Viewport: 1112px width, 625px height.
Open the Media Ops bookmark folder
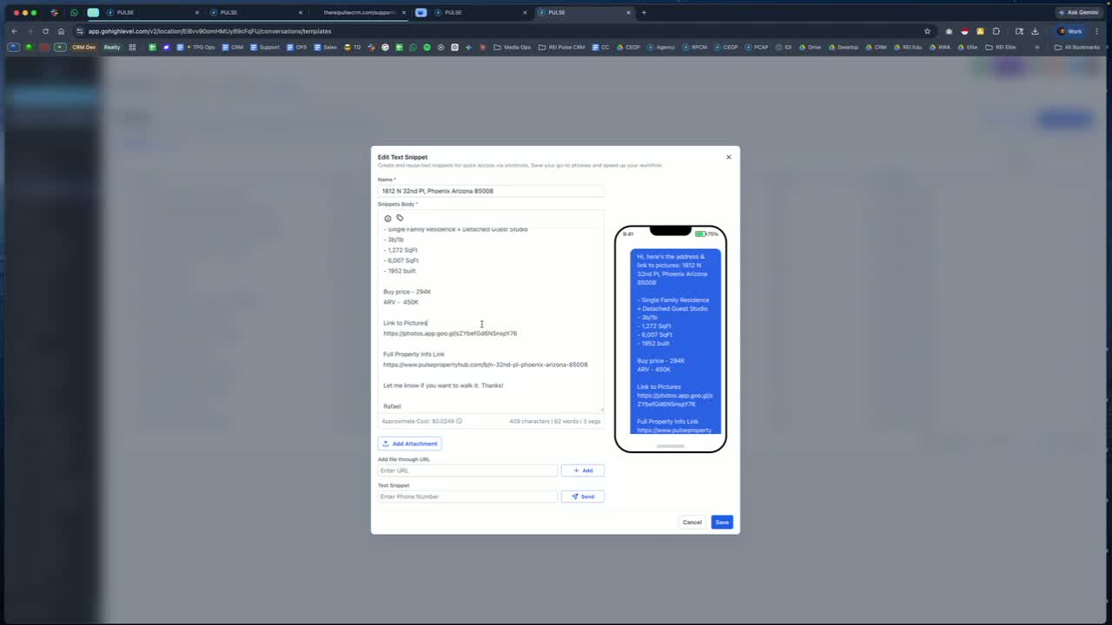point(513,47)
